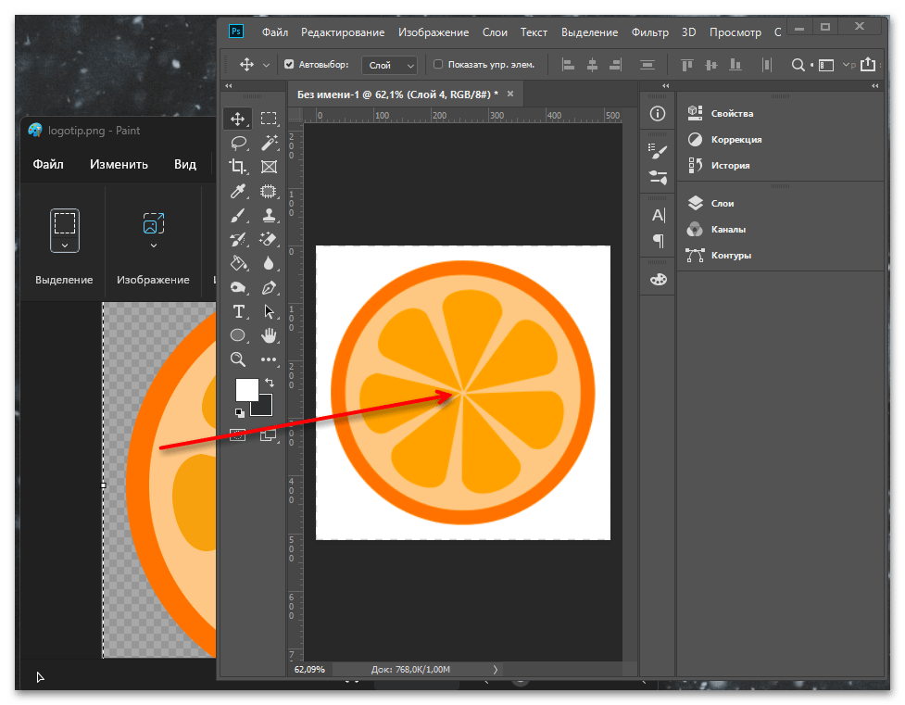
Task: Pick the Crop tool
Action: [238, 167]
